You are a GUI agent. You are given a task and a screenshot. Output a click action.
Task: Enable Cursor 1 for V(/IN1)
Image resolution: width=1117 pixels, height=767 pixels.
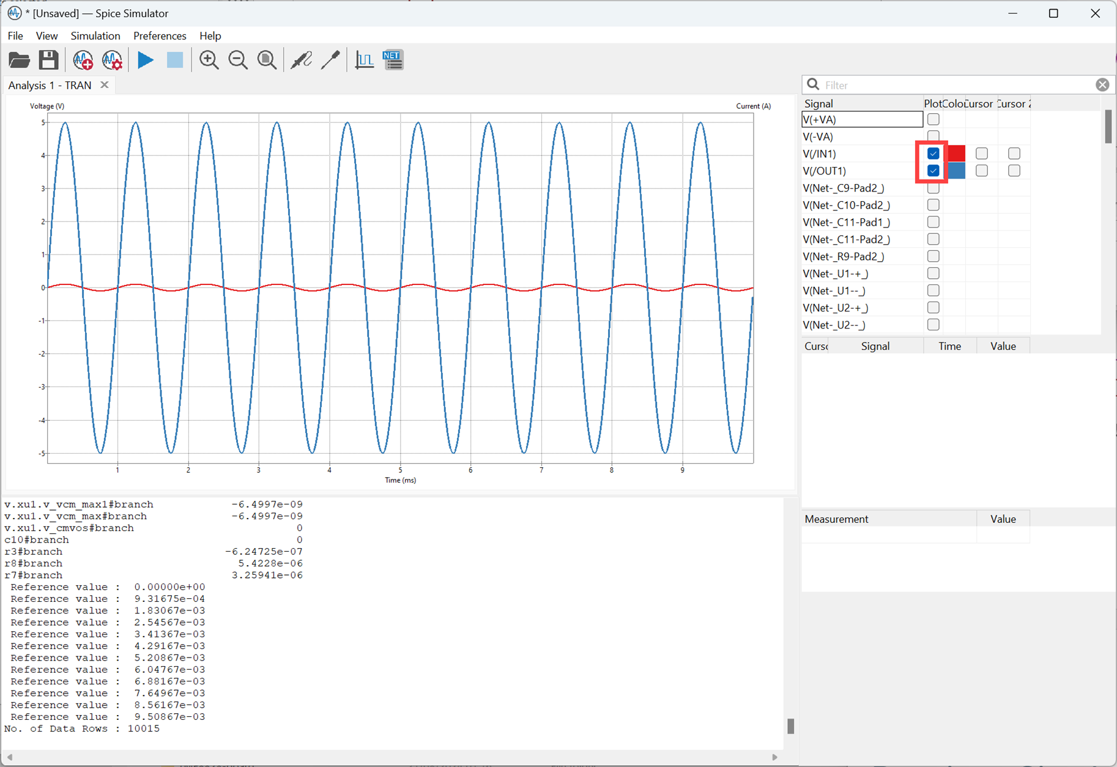(x=981, y=154)
